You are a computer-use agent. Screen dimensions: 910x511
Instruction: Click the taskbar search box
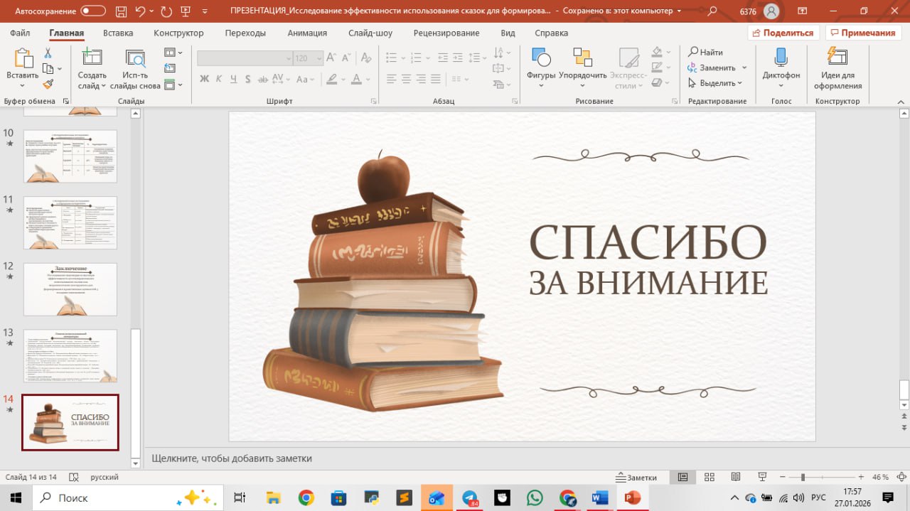point(128,497)
